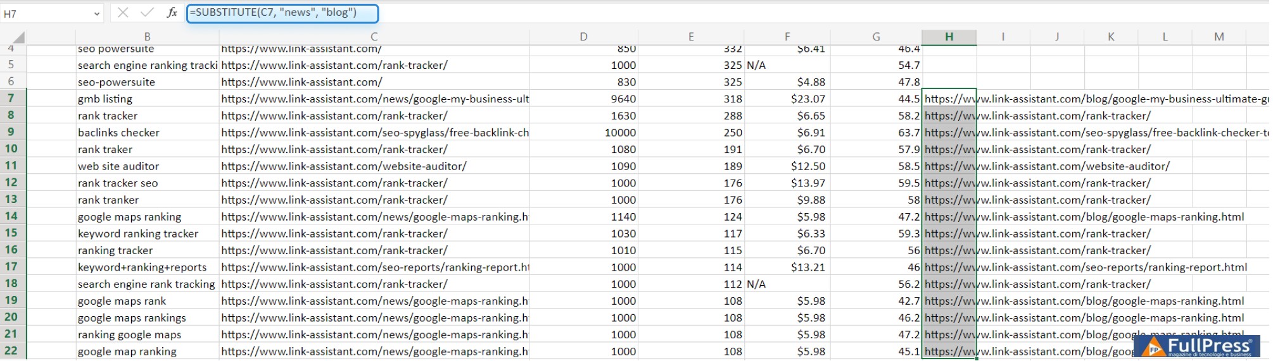Click the website-auditor URL in column C
Viewport: 1273px width, 361px height.
344,166
